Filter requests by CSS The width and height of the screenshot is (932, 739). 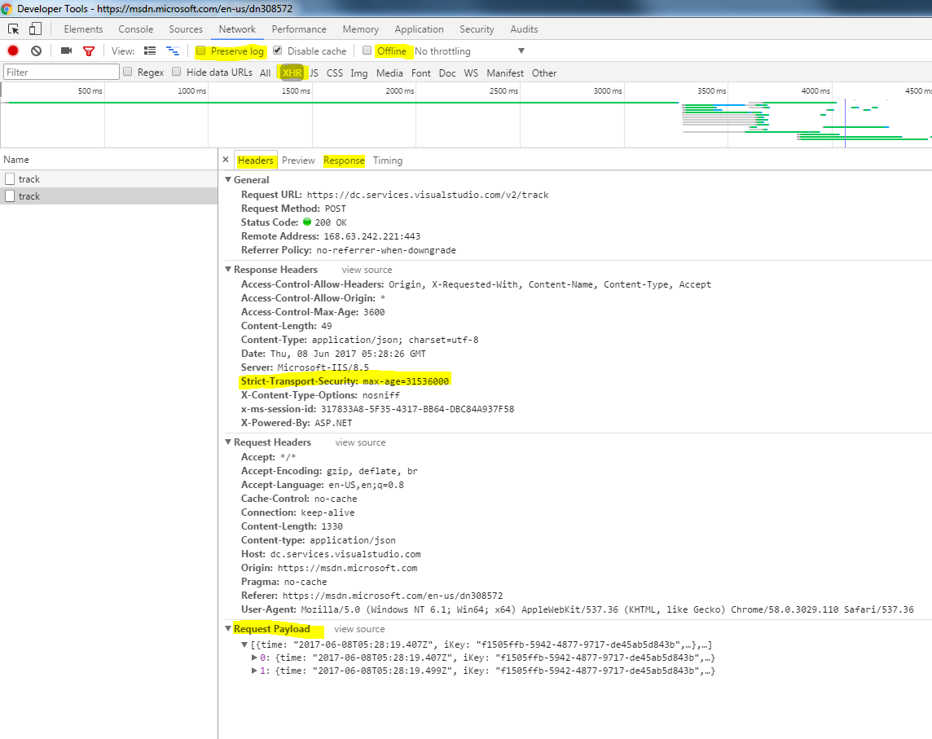tap(335, 73)
